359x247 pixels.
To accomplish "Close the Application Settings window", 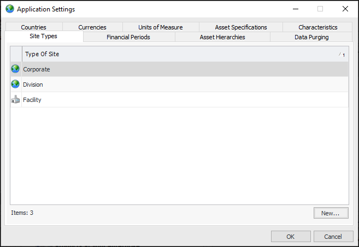I will pyautogui.click(x=345, y=9).
